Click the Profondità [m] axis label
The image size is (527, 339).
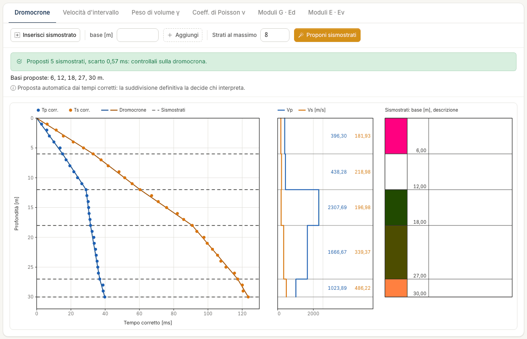click(16, 214)
